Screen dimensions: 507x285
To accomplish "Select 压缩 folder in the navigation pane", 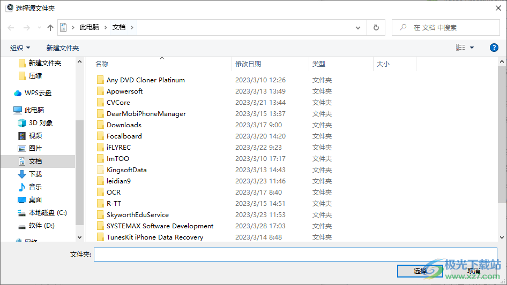I will coord(35,76).
